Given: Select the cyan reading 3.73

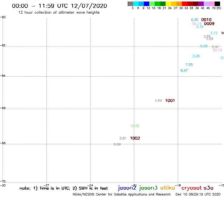Looking at the screenshot, I should click(214, 33).
